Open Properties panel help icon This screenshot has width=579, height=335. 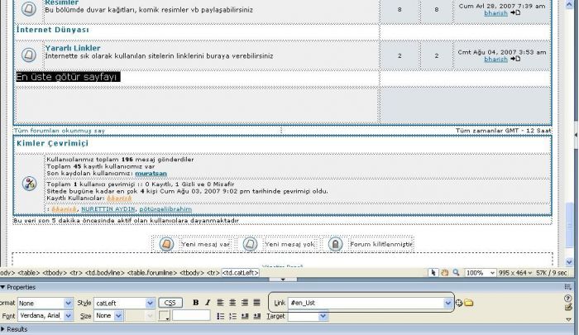pos(567,298)
